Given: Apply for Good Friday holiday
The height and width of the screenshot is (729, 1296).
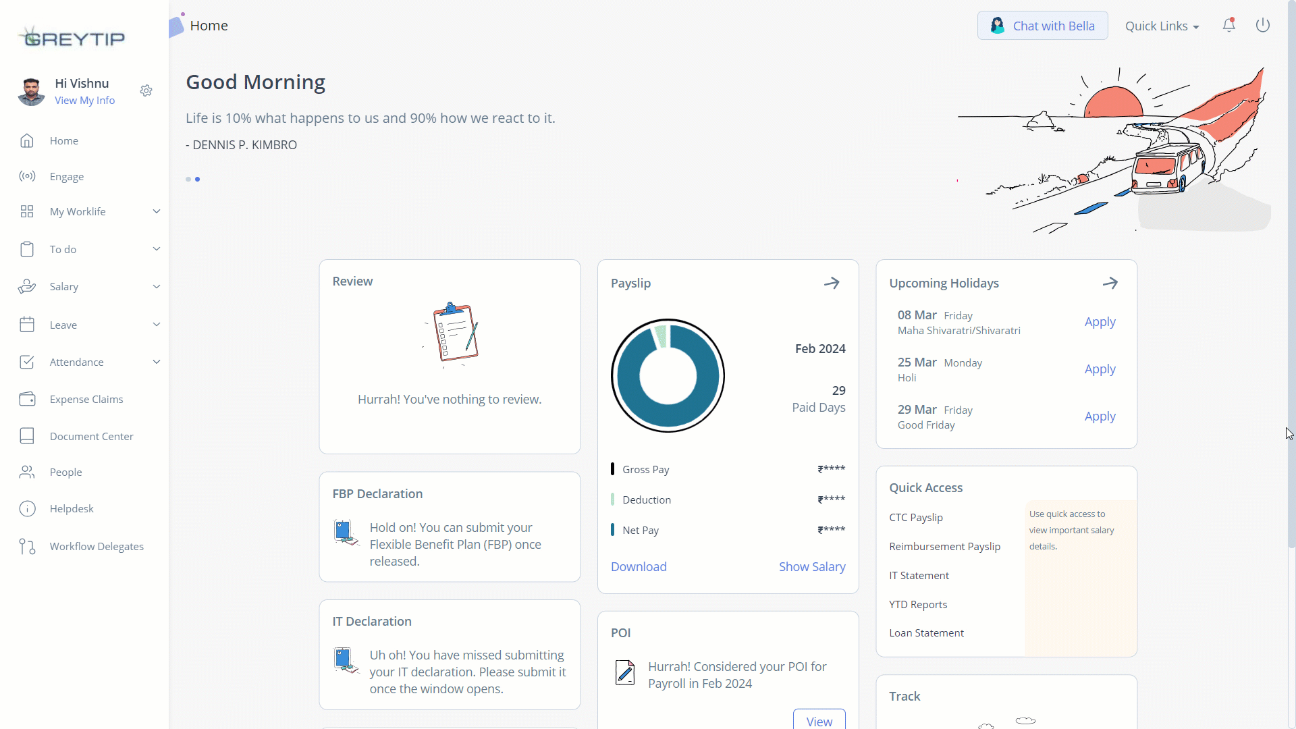Looking at the screenshot, I should pyautogui.click(x=1100, y=416).
